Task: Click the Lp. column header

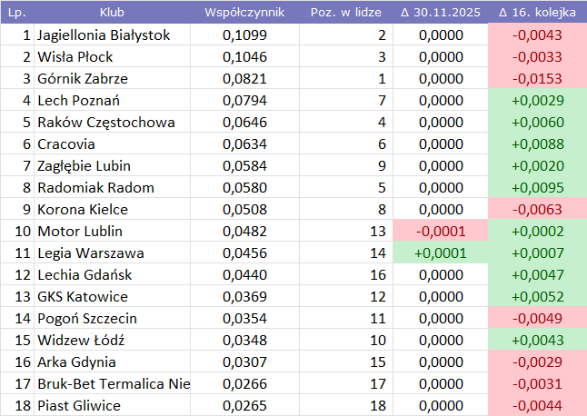Action: [16, 14]
